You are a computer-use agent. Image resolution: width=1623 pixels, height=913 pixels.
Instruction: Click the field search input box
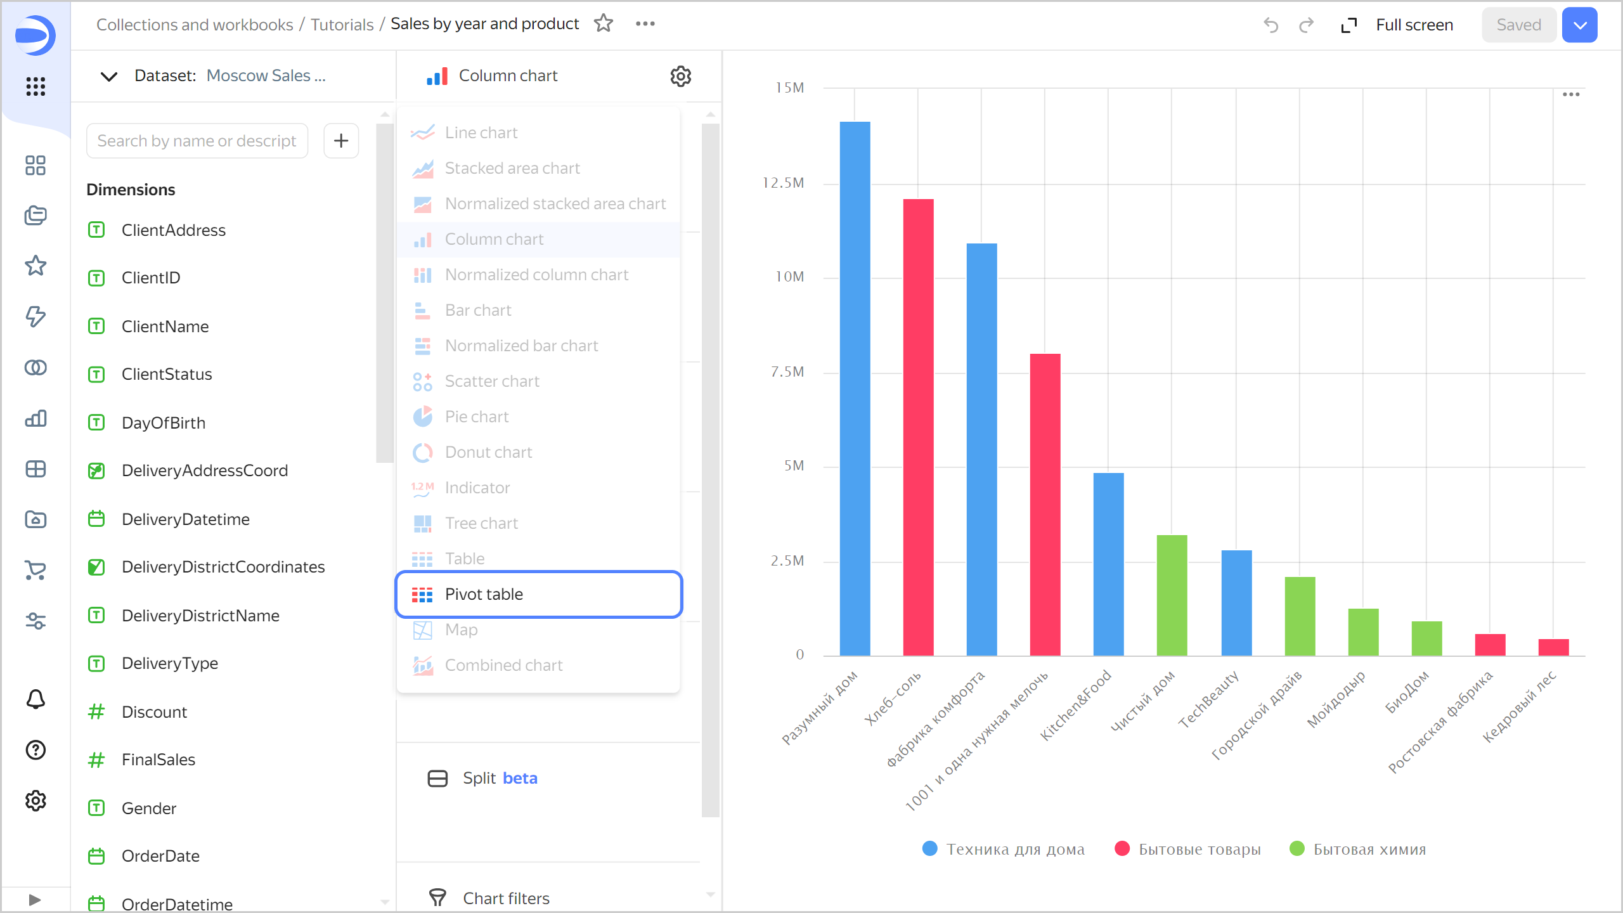197,141
